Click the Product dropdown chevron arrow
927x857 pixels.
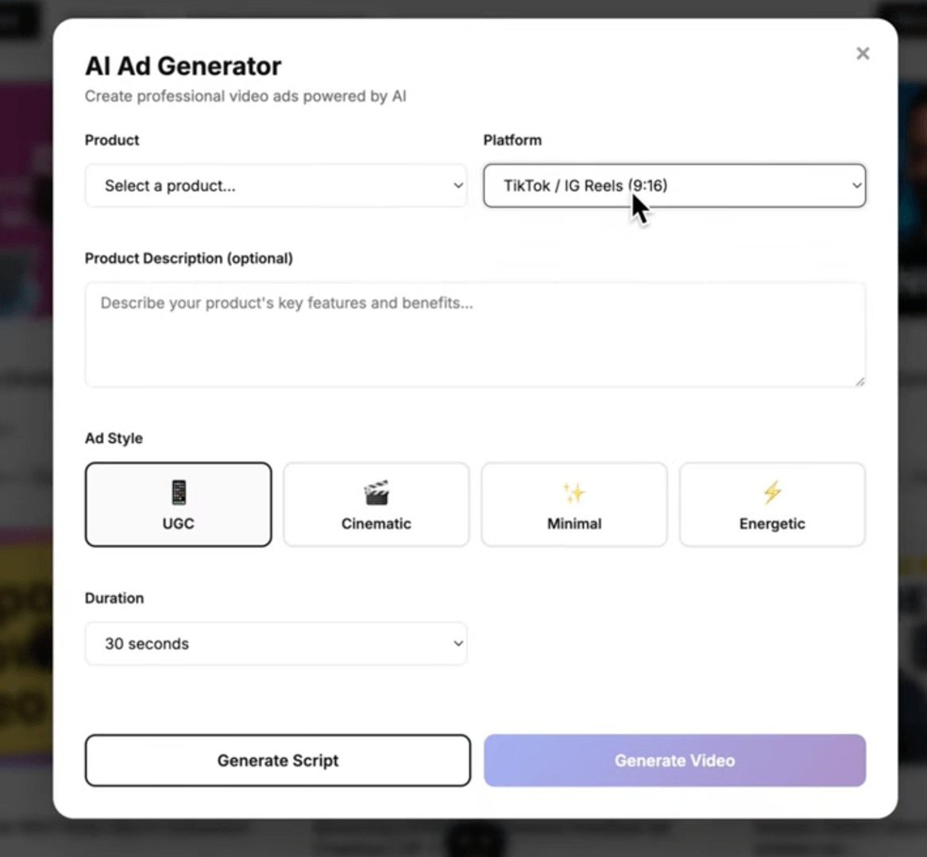tap(458, 186)
